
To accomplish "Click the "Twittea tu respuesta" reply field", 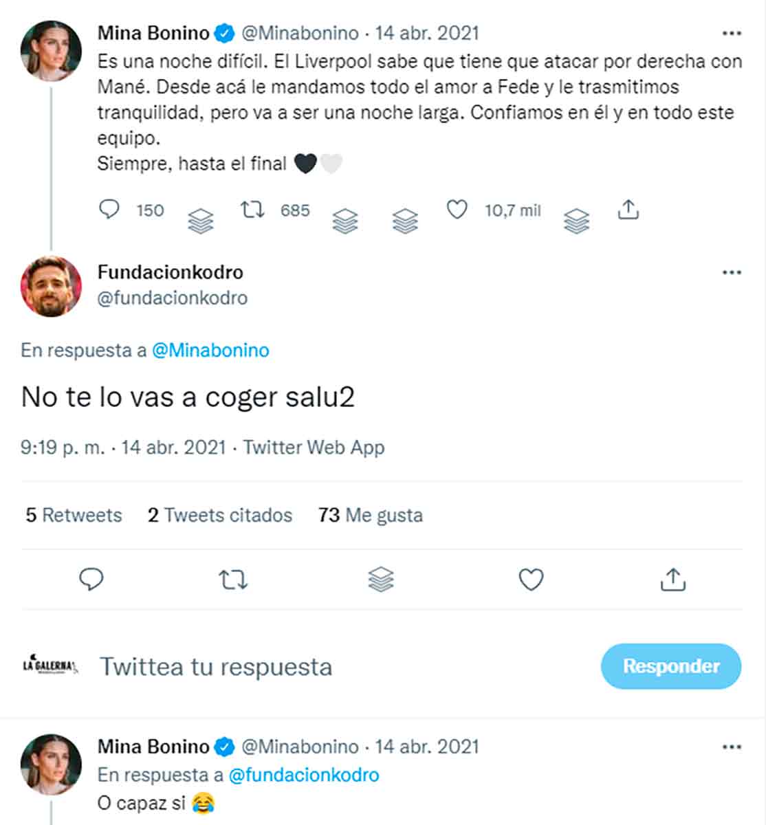I will tap(216, 666).
